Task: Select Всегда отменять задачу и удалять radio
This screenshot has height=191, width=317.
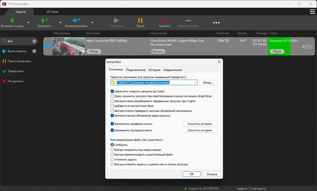Action: [112, 165]
